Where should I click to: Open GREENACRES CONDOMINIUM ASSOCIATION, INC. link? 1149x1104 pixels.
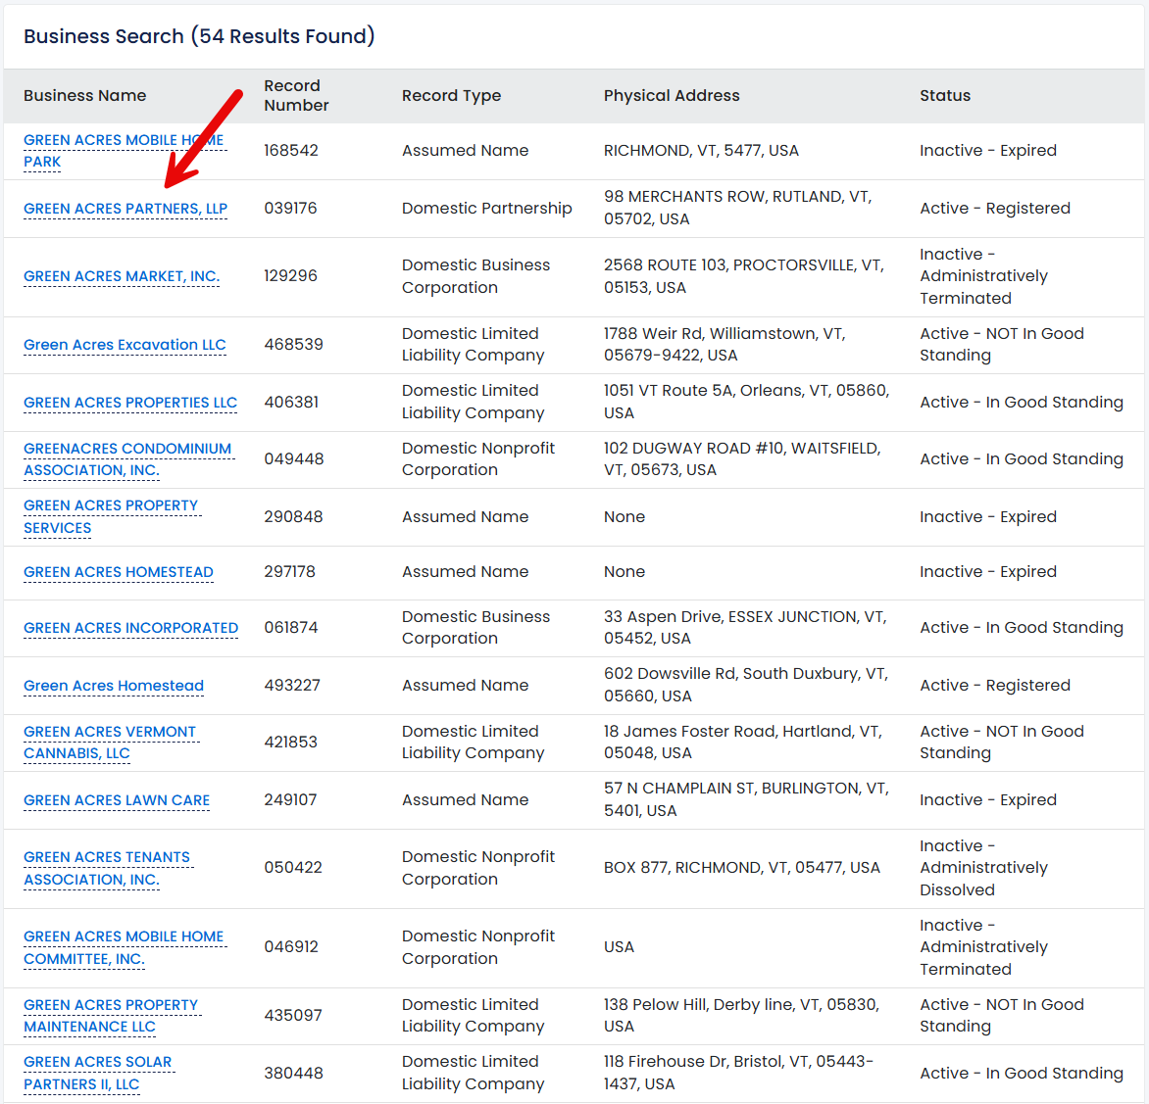[127, 459]
